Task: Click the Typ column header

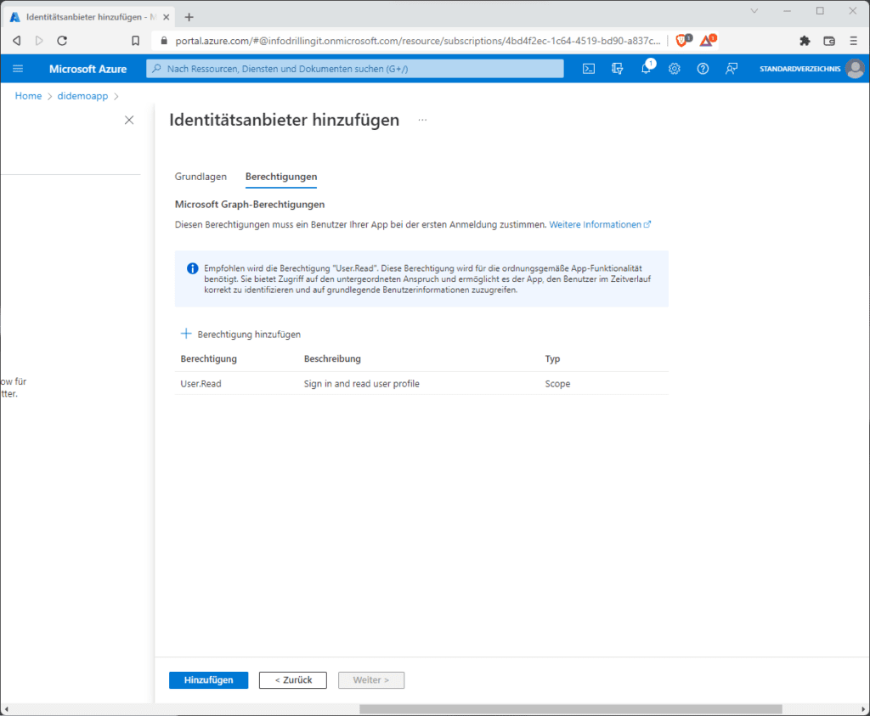Action: pyautogui.click(x=552, y=358)
